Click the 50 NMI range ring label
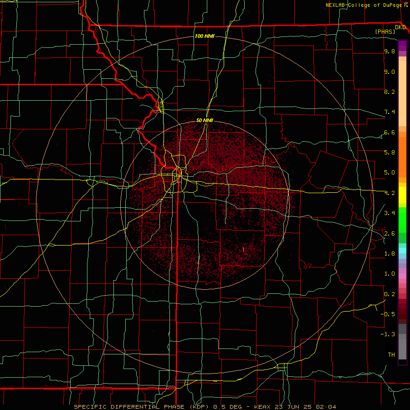 pyautogui.click(x=205, y=120)
